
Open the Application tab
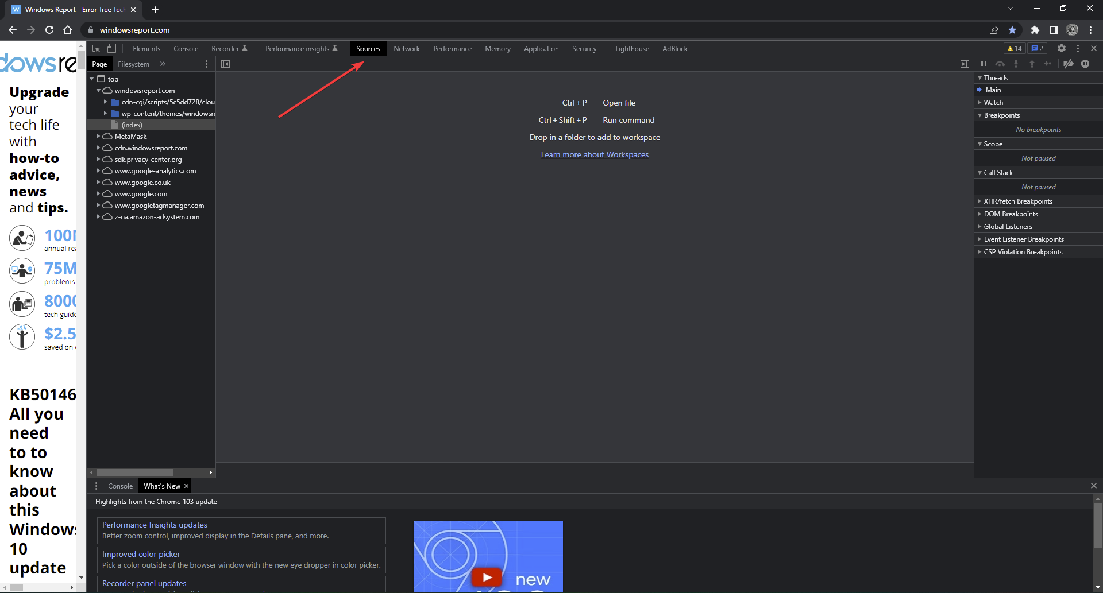point(541,49)
